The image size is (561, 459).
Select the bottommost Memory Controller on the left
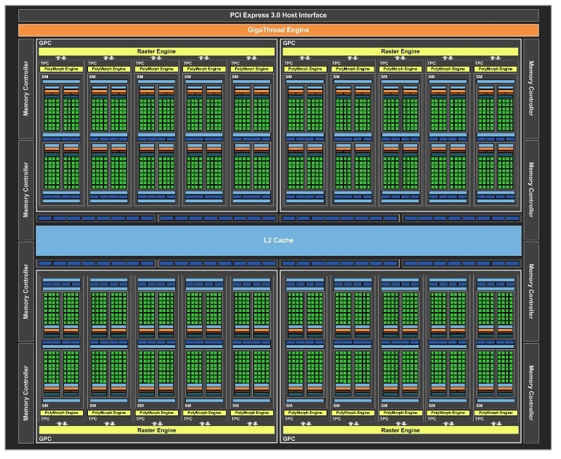[26, 393]
